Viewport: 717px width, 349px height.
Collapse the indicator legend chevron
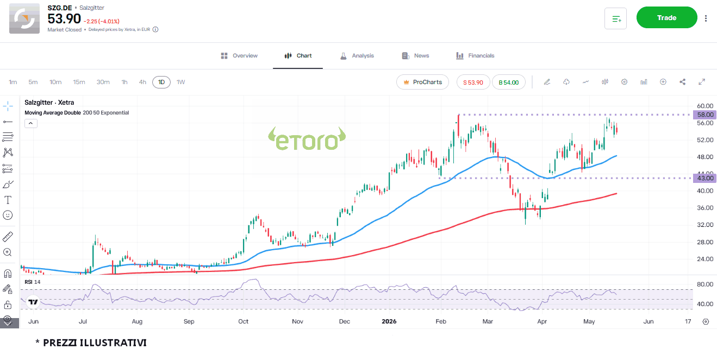click(x=31, y=123)
